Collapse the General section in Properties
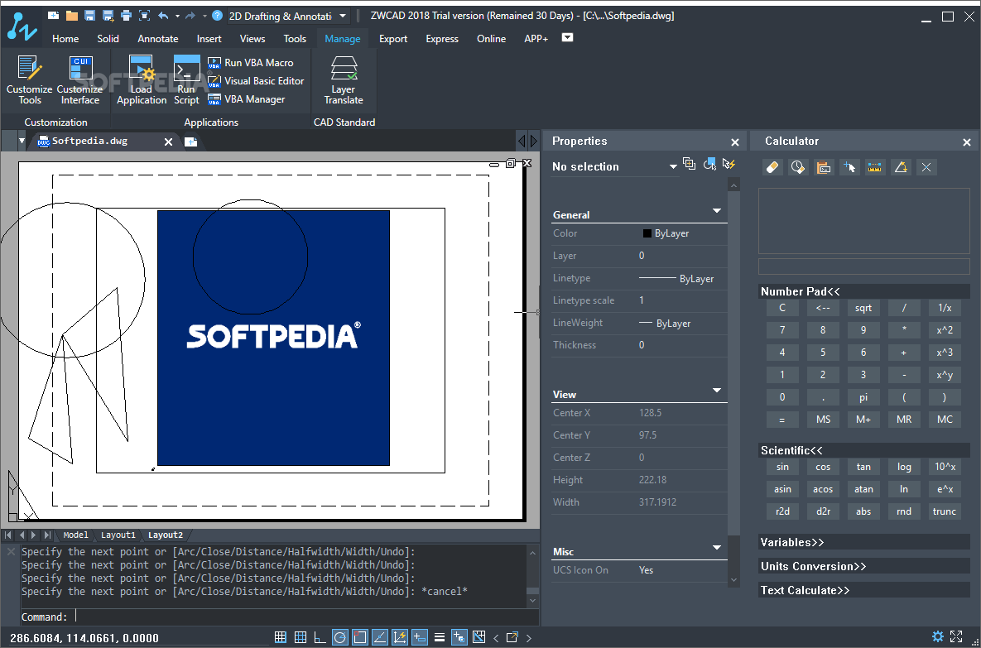Viewport: 981px width, 648px height. tap(717, 211)
